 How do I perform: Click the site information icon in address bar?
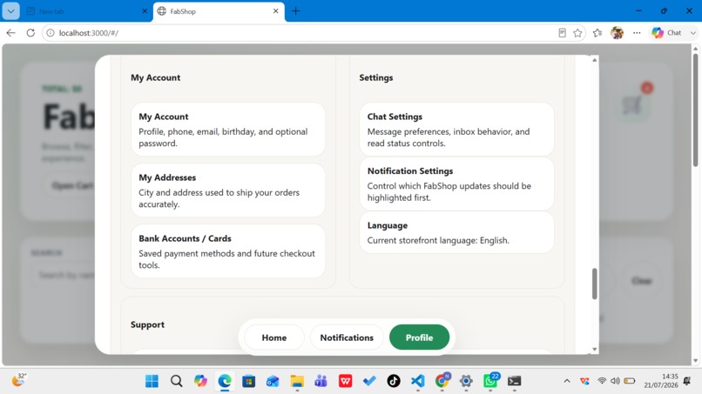[x=51, y=33]
